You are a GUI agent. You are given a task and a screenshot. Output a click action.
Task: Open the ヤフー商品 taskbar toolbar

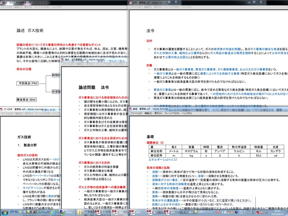(x=188, y=212)
